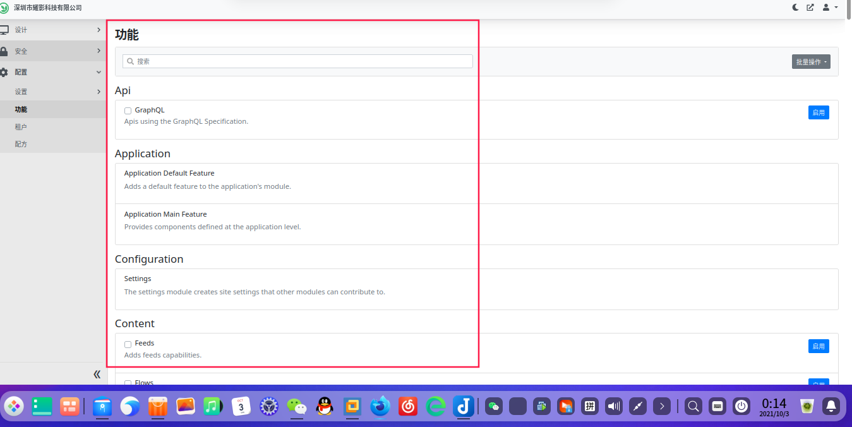Toggle dark mode with the moon icon
The image size is (852, 427).
(x=795, y=8)
